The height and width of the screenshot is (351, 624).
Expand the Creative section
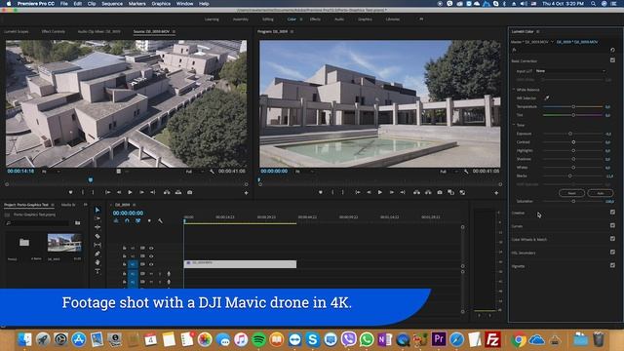[x=518, y=213]
